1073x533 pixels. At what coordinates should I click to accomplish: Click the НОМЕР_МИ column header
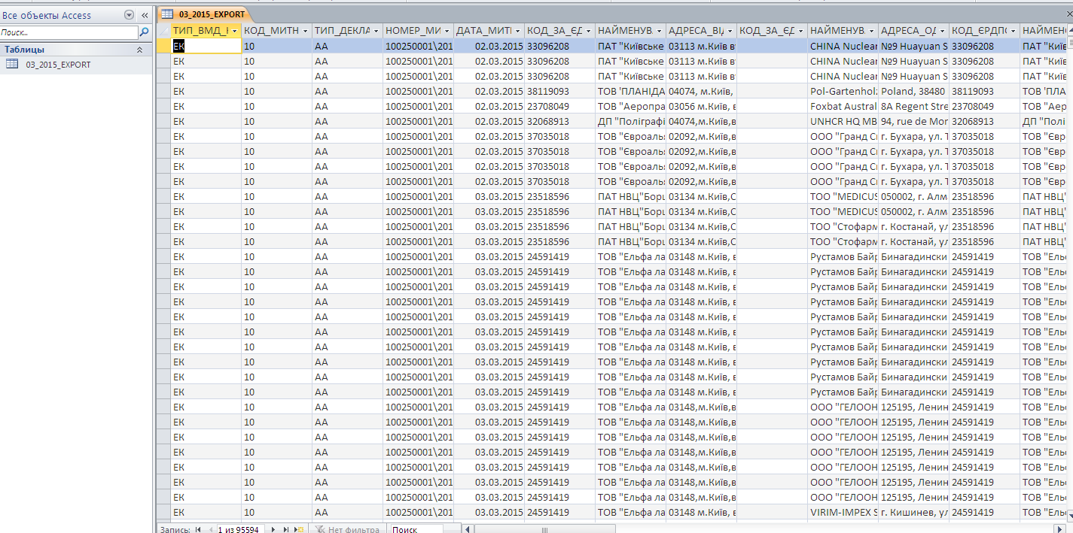(413, 31)
